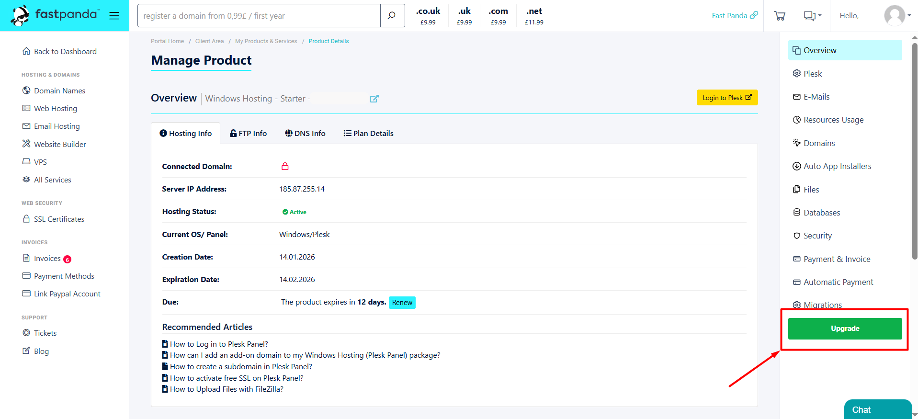Click the Fast Panda link icon
918x419 pixels.
click(754, 15)
